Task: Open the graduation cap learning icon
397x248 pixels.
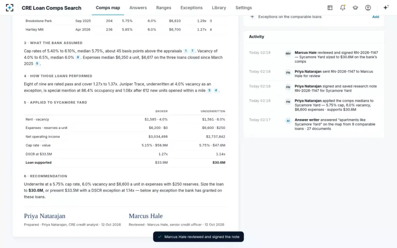Action: (x=355, y=8)
